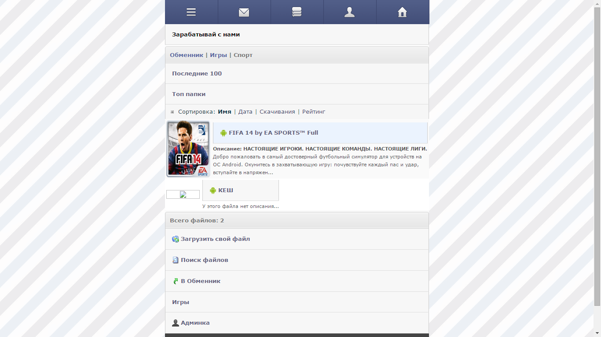Open the Обменник breadcrumb link
Image resolution: width=601 pixels, height=337 pixels.
pos(187,55)
